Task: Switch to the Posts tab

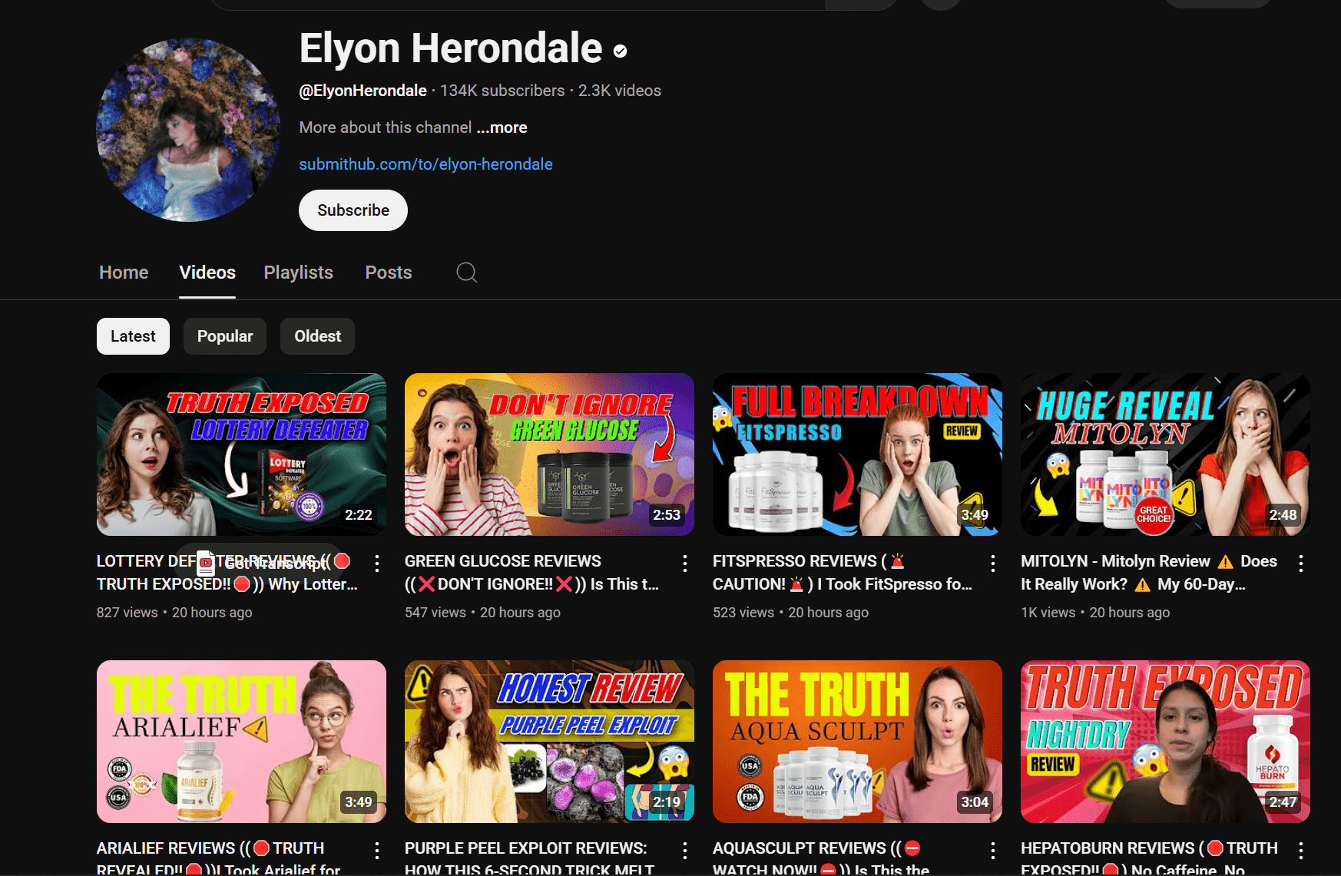Action: [x=388, y=273]
